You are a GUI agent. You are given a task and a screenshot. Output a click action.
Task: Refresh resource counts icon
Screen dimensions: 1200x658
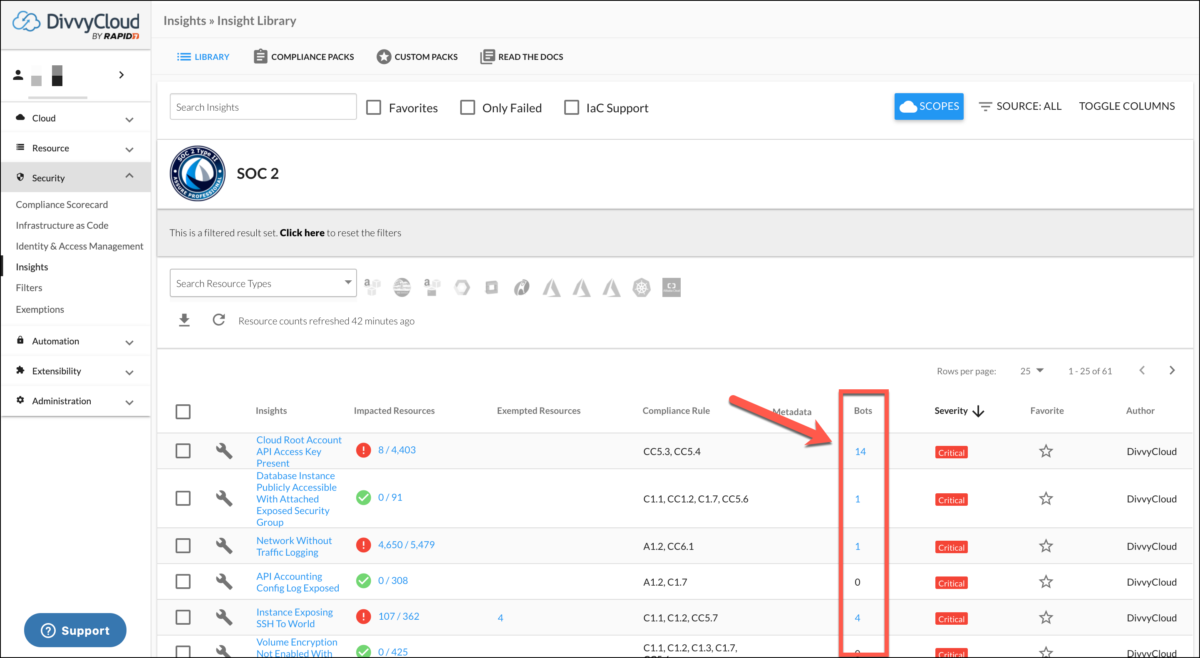218,320
